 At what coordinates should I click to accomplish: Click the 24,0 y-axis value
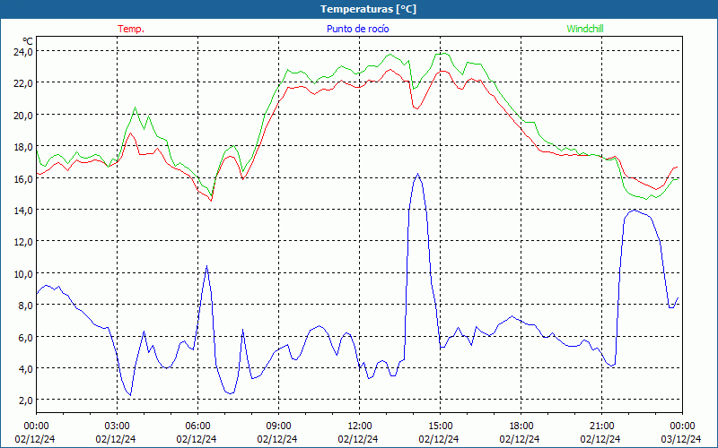coord(23,52)
